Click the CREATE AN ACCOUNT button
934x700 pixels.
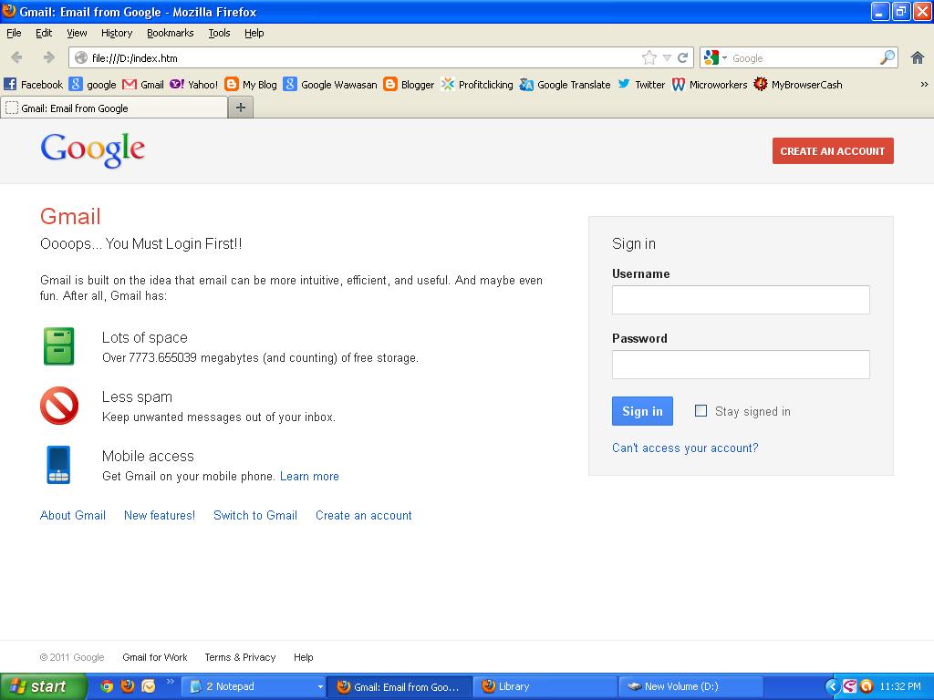coord(833,151)
